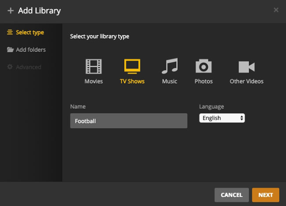Click the gear icon beside Advanced

point(10,67)
